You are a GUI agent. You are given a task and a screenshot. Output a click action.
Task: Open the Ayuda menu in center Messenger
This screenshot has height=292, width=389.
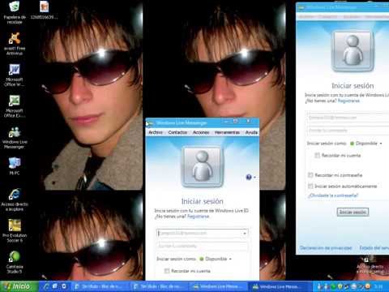[251, 132]
